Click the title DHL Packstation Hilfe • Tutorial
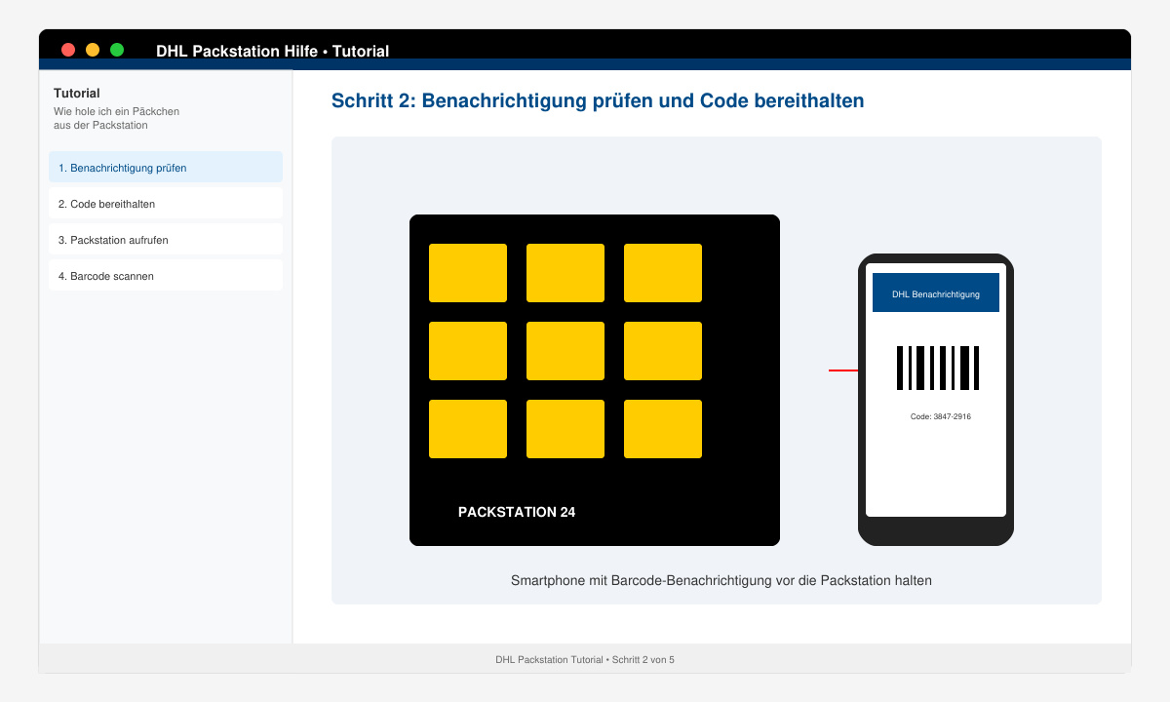This screenshot has height=702, width=1170. [x=273, y=51]
